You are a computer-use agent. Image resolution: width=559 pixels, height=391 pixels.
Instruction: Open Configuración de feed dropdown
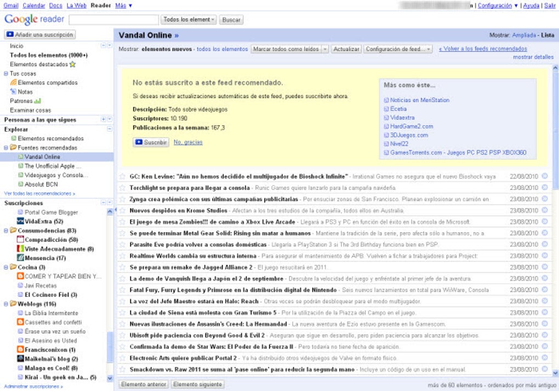(x=398, y=49)
